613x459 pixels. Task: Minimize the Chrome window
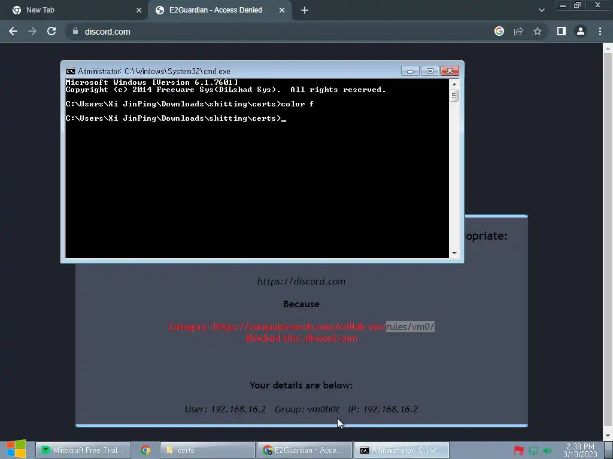click(x=562, y=5)
